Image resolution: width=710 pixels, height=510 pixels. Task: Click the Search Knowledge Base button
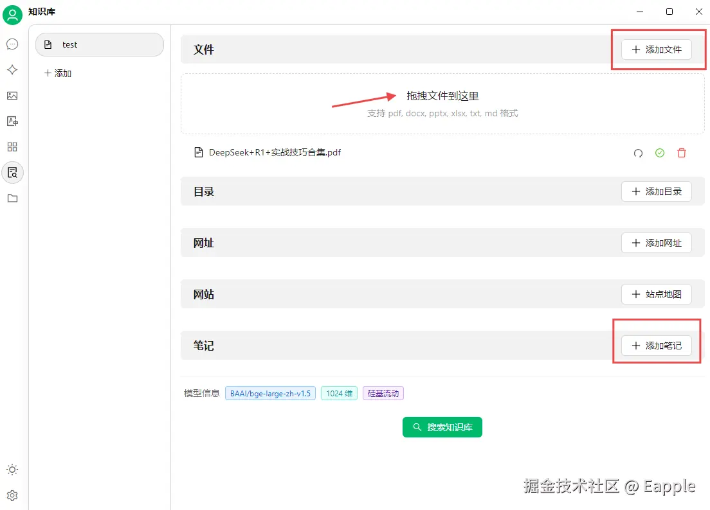tap(442, 426)
